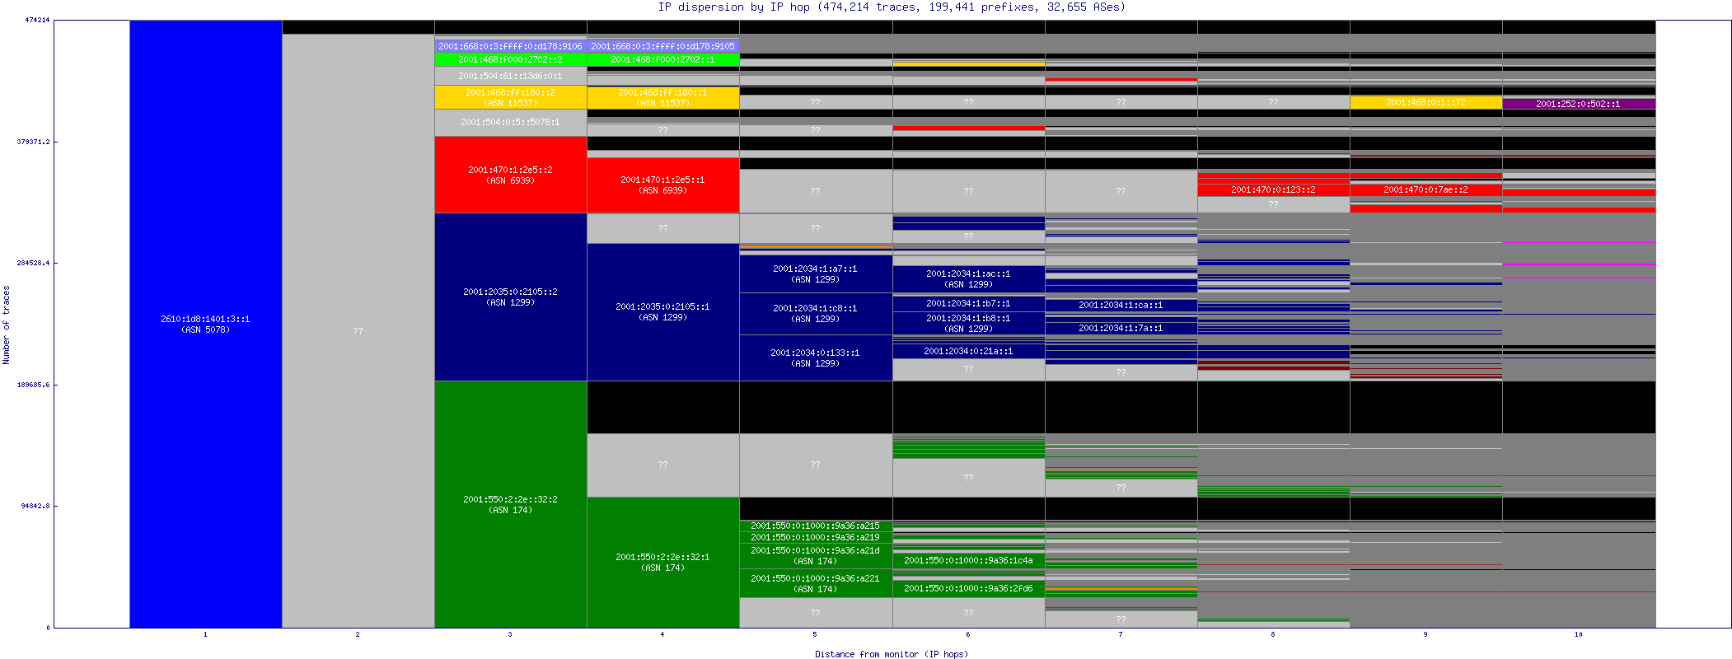Click x-axis tick label 3
Screen dimensions: 1732x659
click(510, 634)
